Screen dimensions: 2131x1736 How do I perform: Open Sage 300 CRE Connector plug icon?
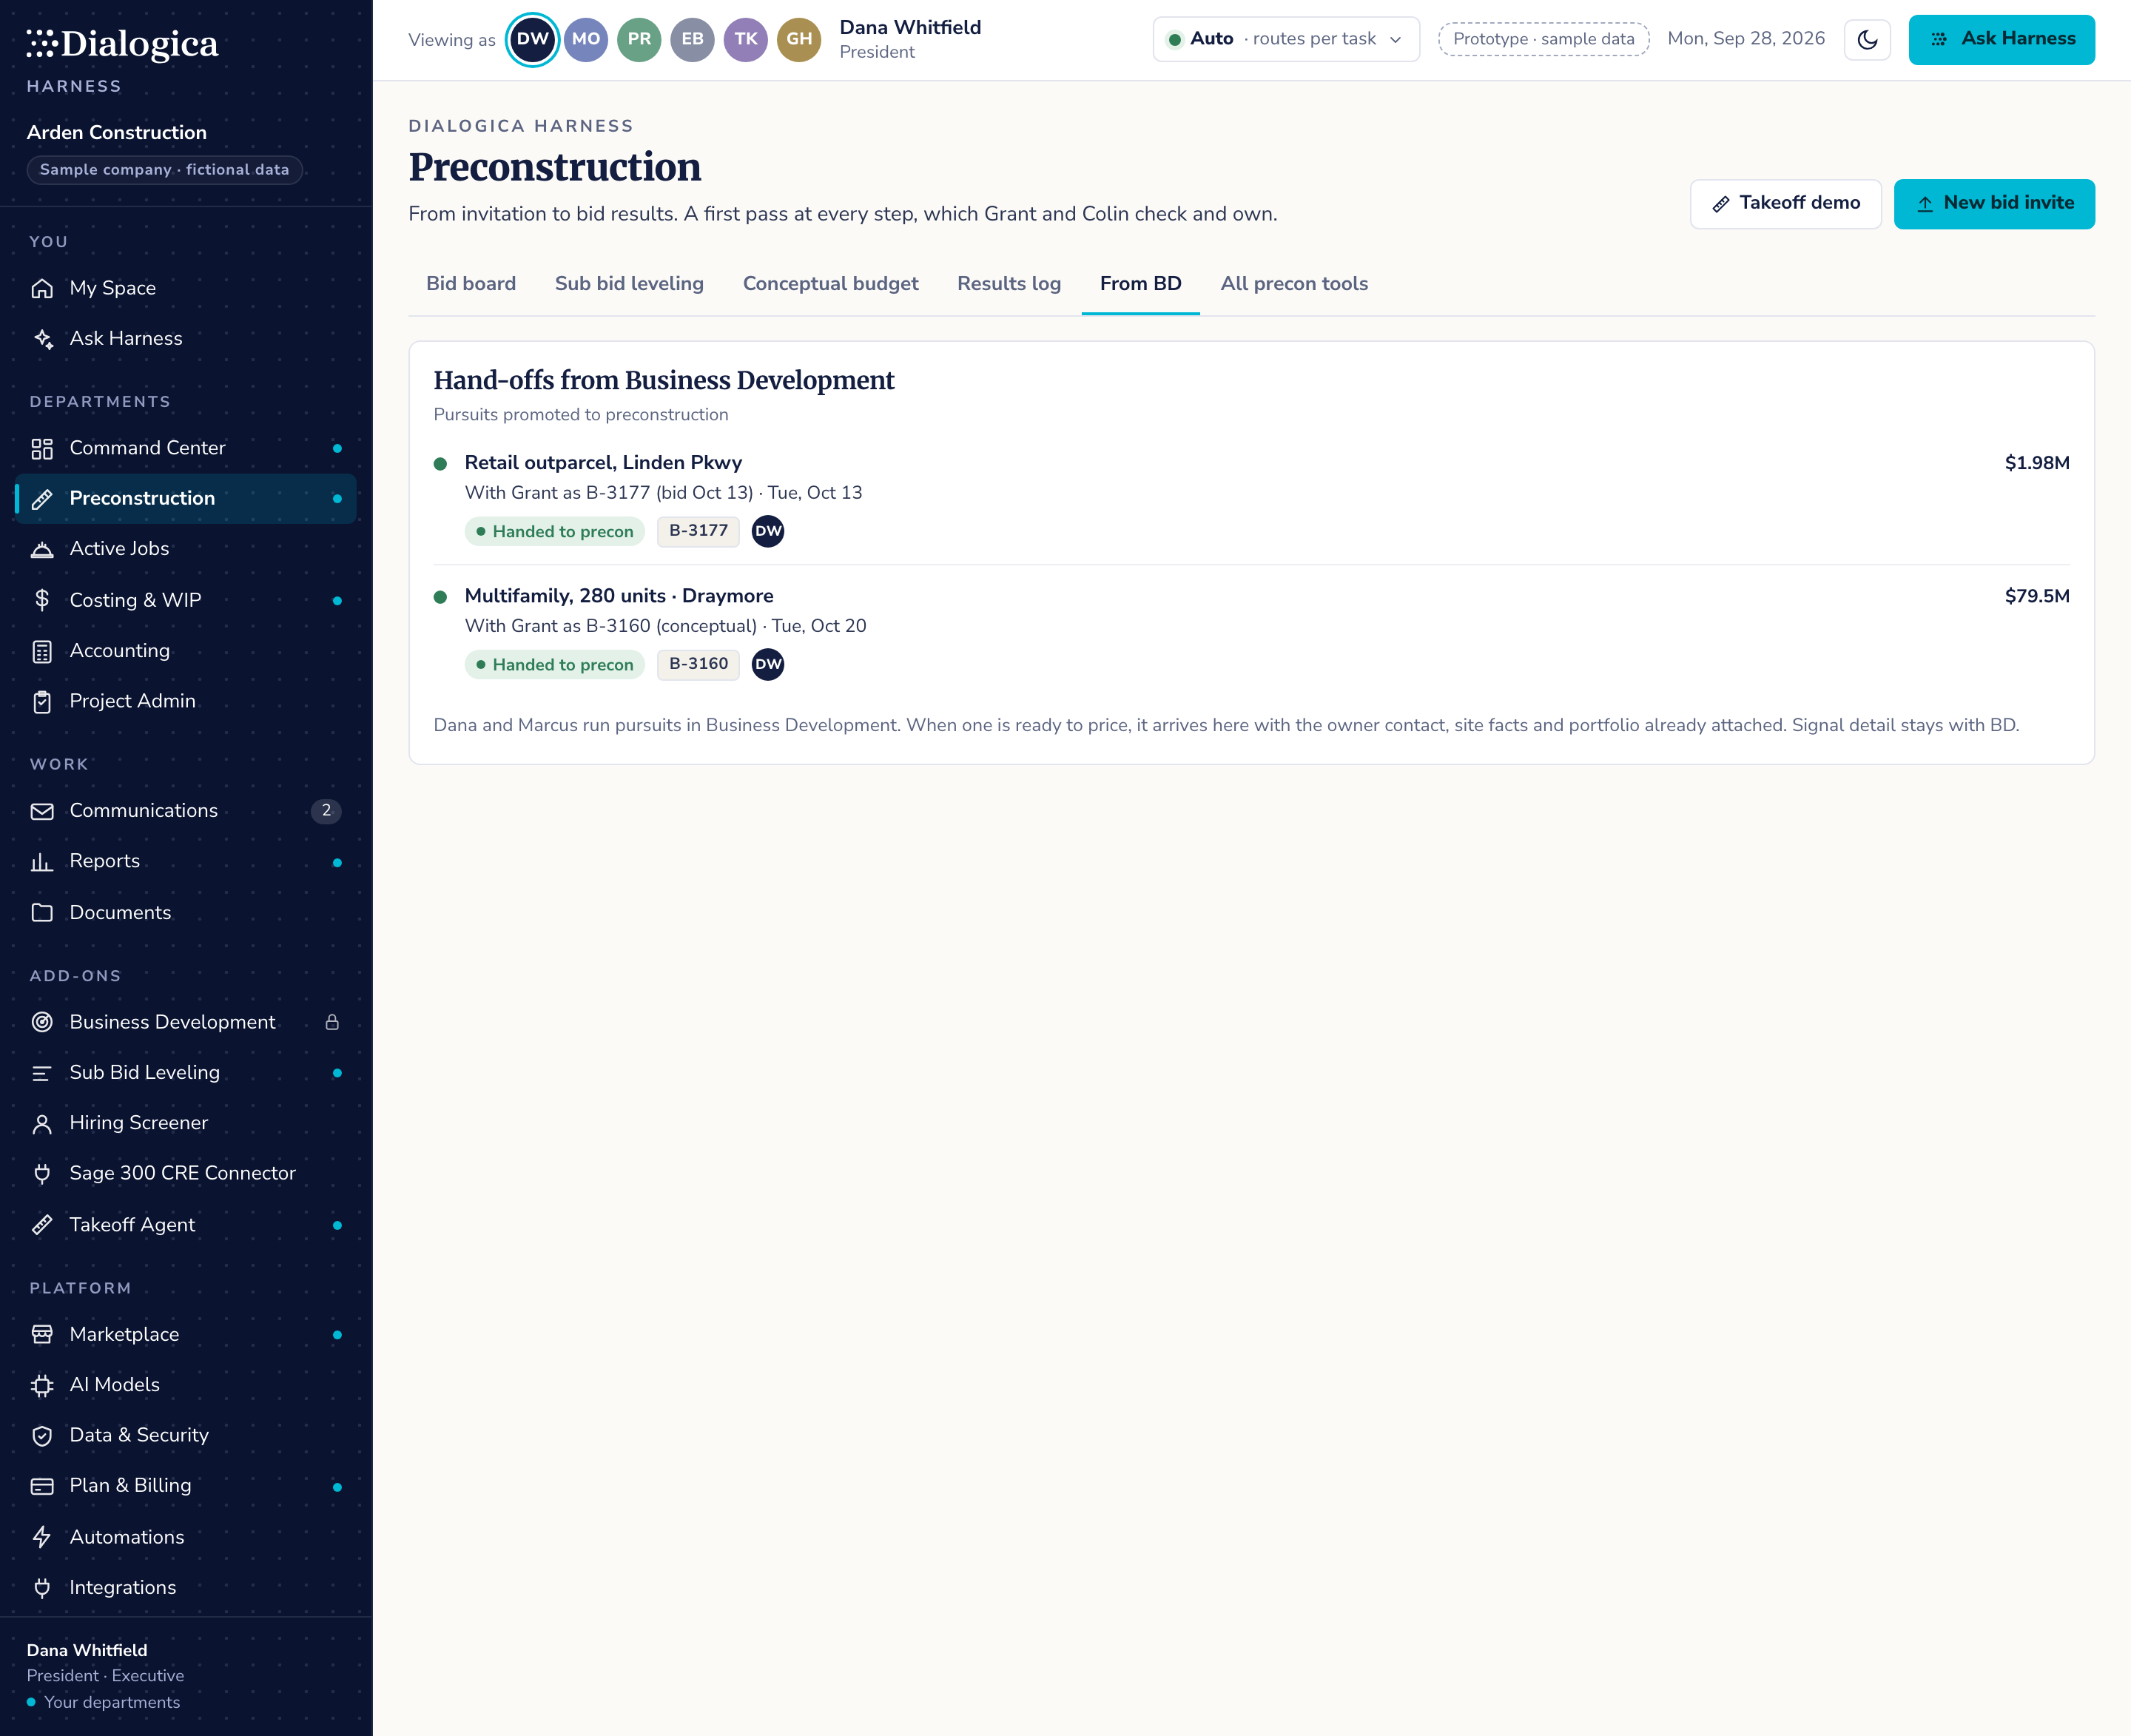click(x=42, y=1173)
